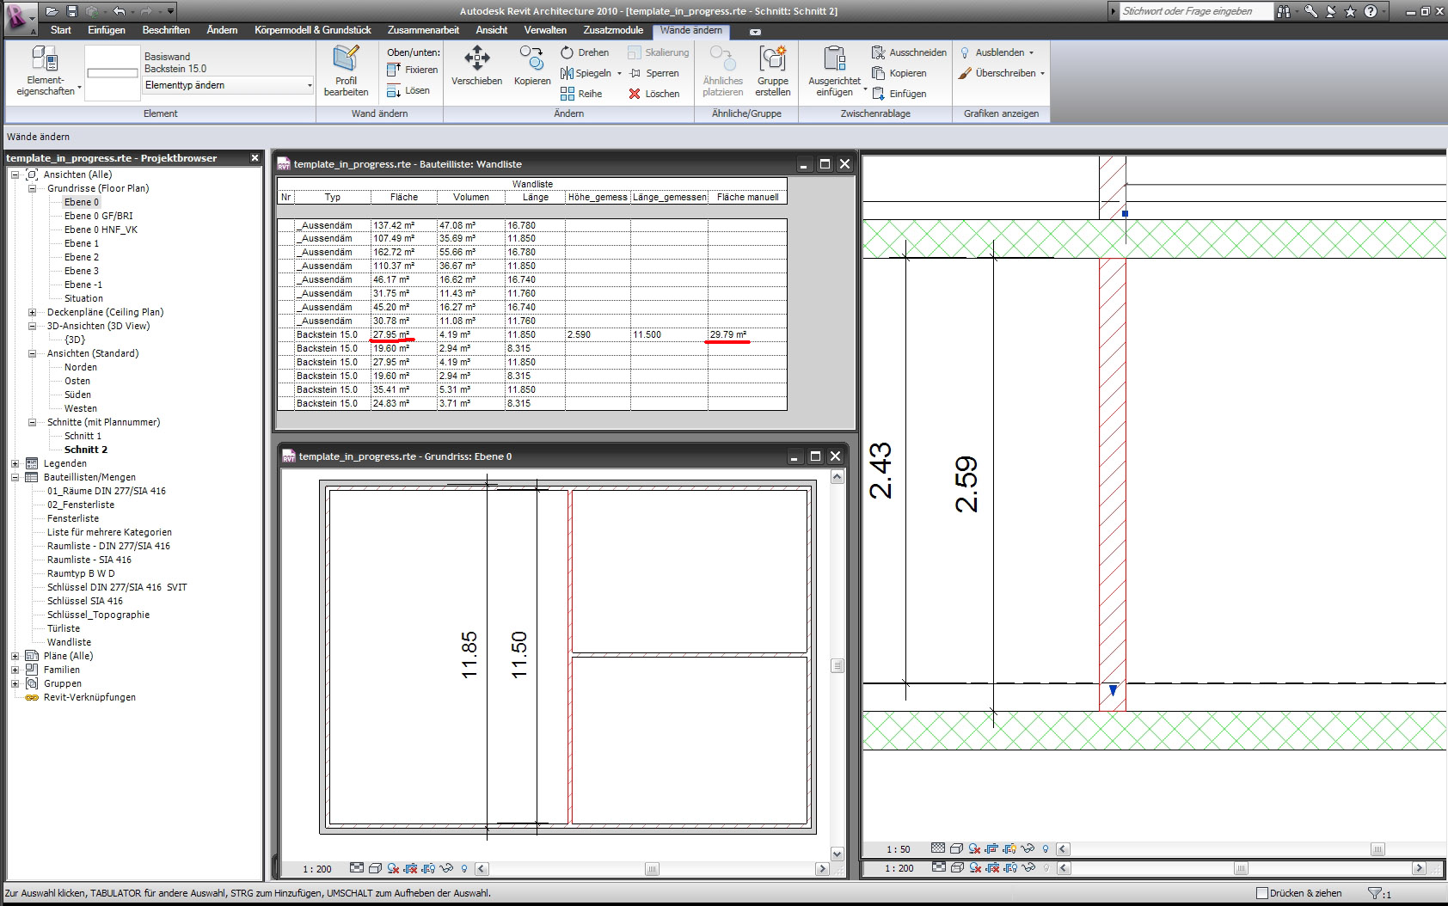Screen dimensions: 1448x906
Task: Click the Save diskette icon in quick access toolbar
Action: coord(72,11)
